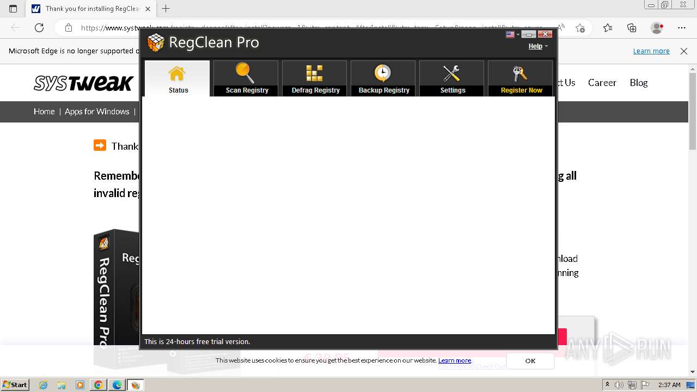Viewport: 697px width, 392px height.
Task: Click Learn more in Edge support banner
Action: click(651, 51)
